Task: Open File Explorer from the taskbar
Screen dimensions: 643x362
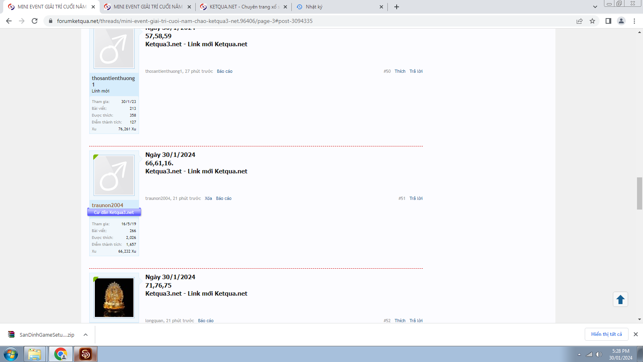Action: 35,354
